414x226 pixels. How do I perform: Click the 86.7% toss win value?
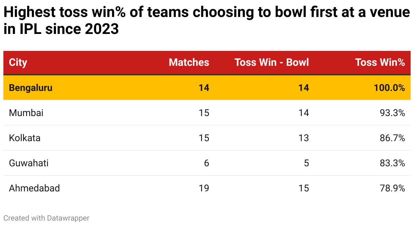[393, 138]
